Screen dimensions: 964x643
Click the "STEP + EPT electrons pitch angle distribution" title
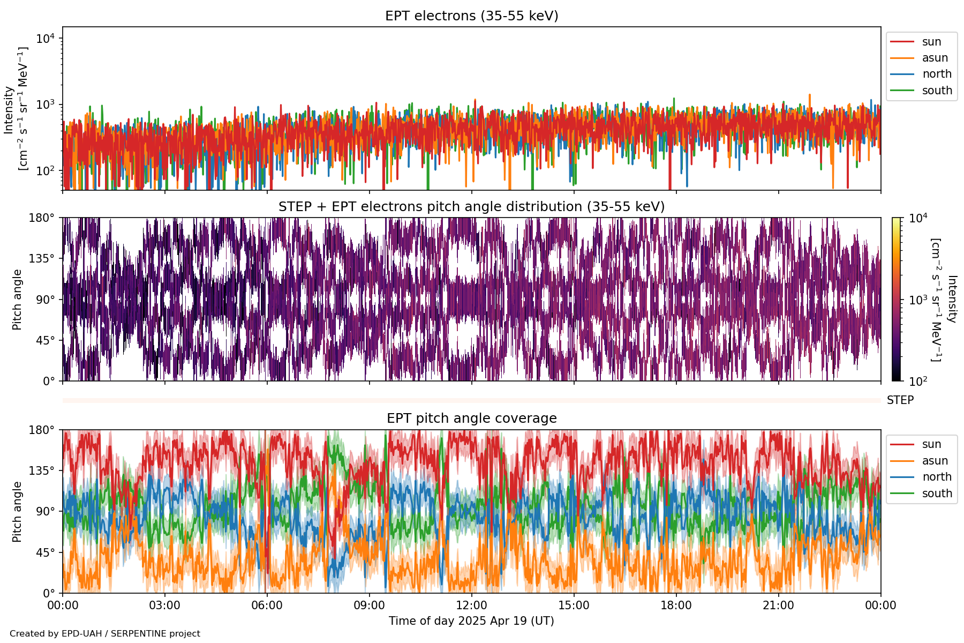pos(471,207)
